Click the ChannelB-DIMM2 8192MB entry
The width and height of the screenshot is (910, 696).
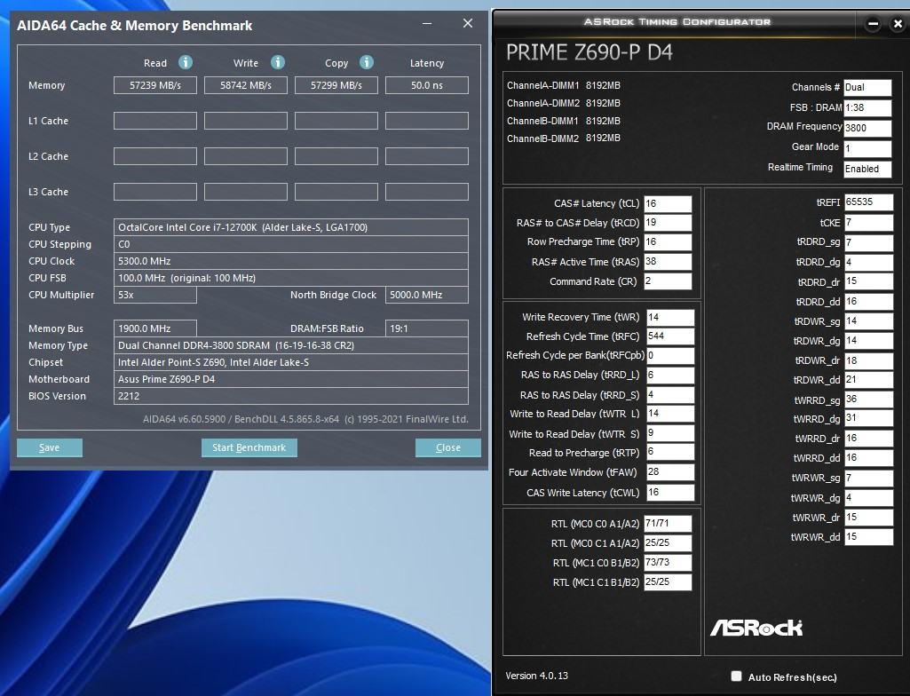pyautogui.click(x=564, y=138)
